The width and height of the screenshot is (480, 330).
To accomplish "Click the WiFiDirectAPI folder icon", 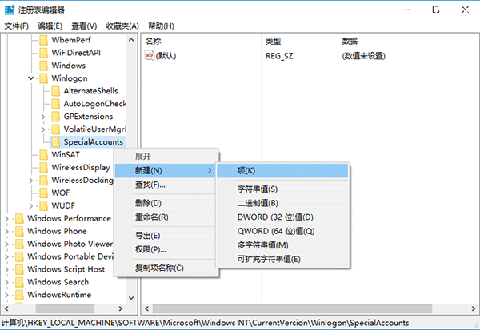I will pyautogui.click(x=43, y=53).
